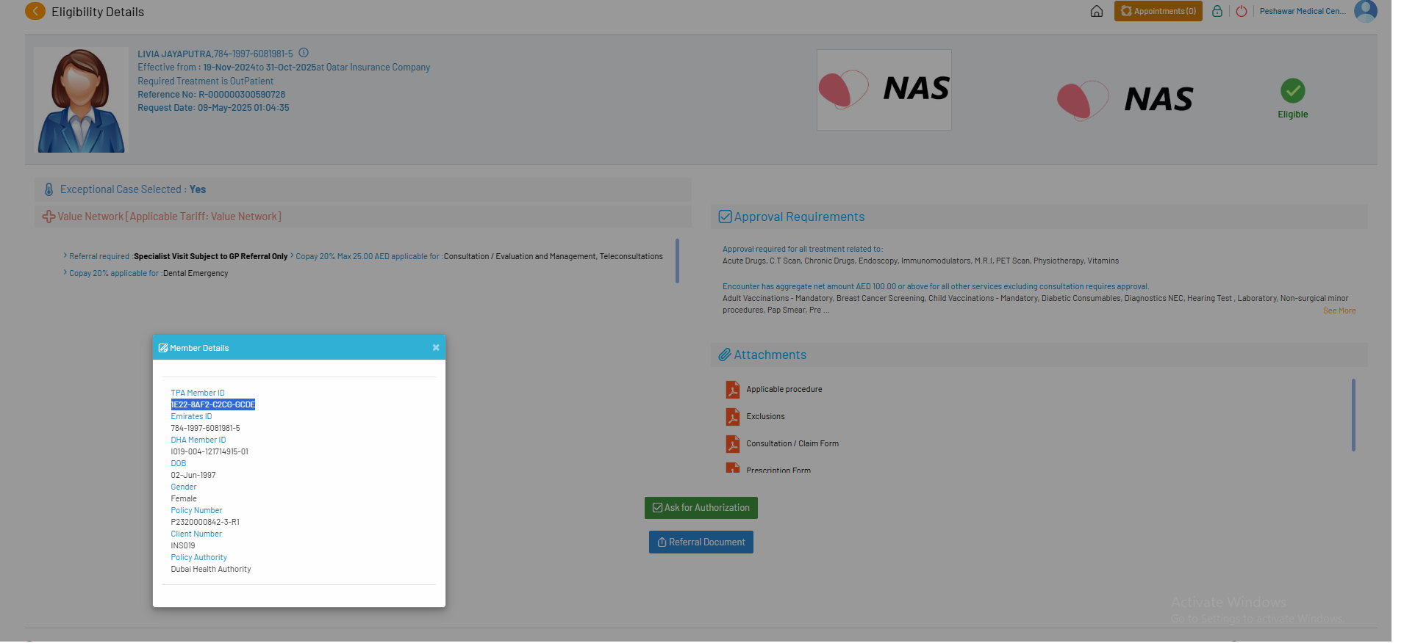The width and height of the screenshot is (1404, 643).
Task: Open the Consultation / Claim Form link
Action: click(x=792, y=444)
